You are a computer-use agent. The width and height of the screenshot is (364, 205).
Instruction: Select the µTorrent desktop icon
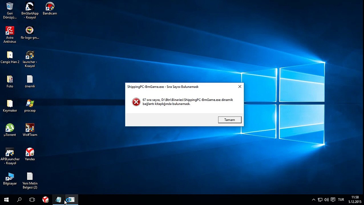pyautogui.click(x=10, y=130)
